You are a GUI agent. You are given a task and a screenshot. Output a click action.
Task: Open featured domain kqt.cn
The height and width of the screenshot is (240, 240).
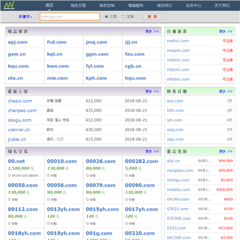coord(55,54)
